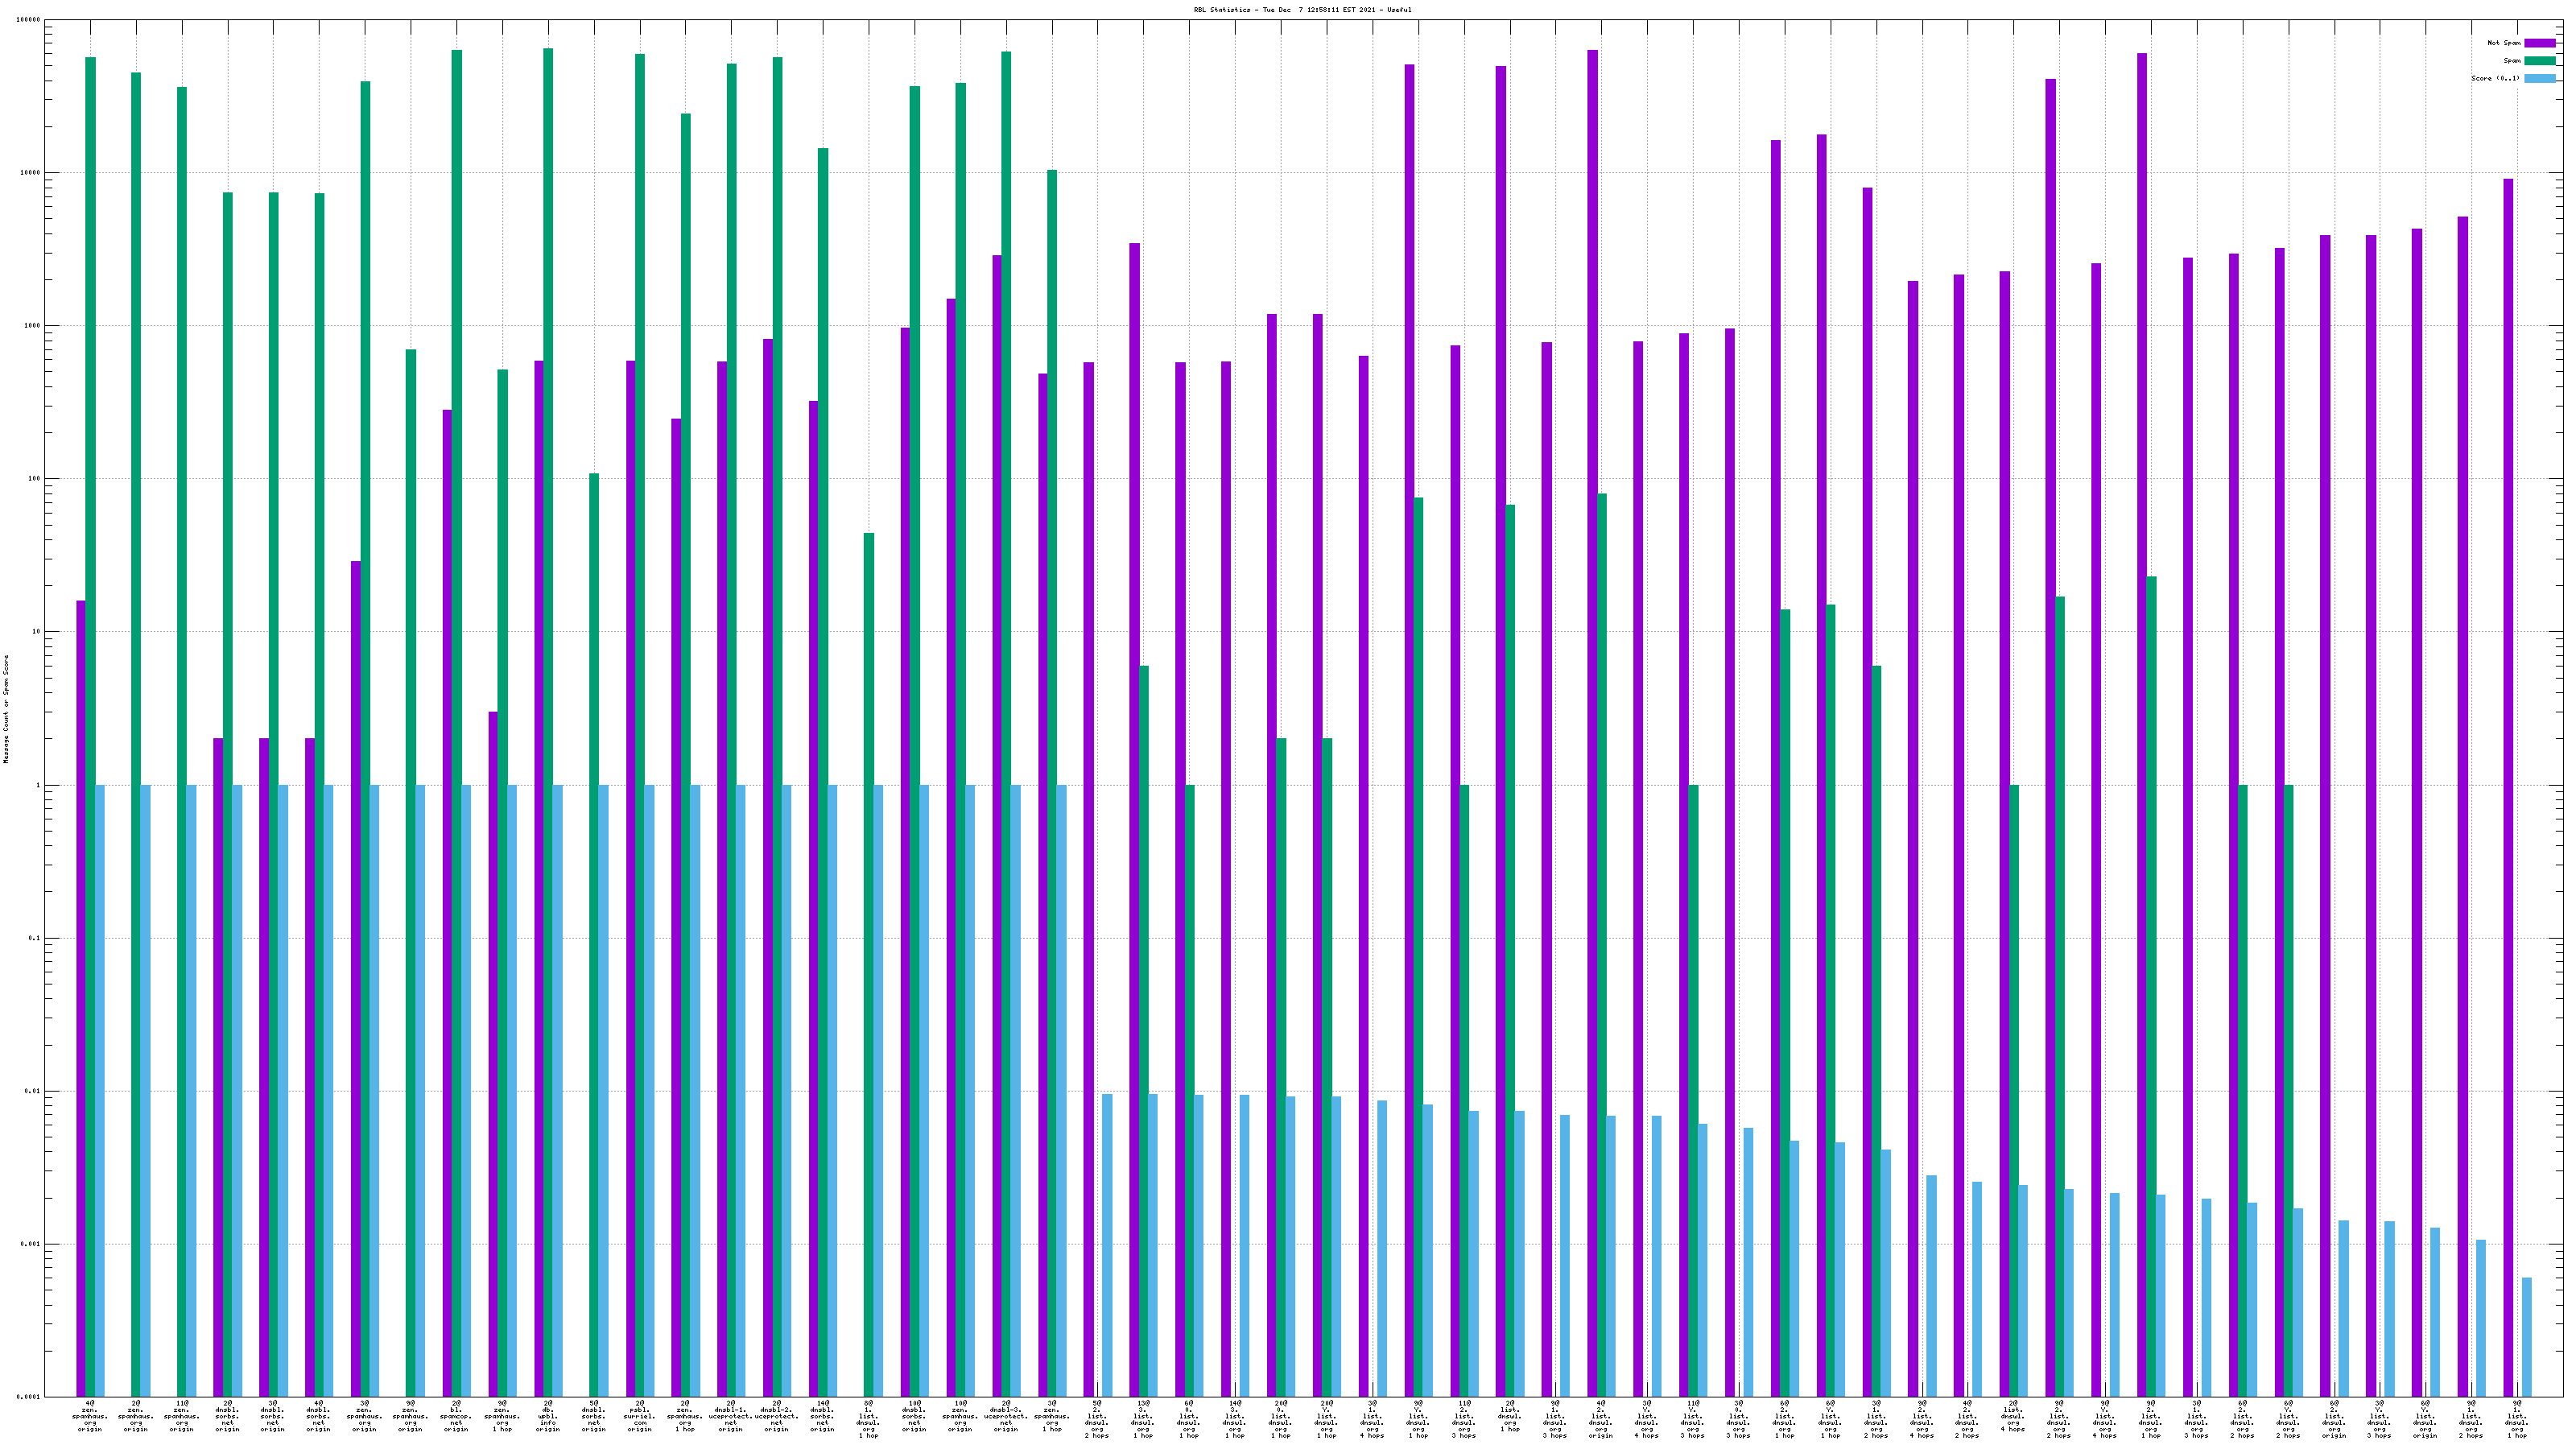This screenshot has height=1449, width=2576.
Task: Click the db.wpbl.info x-axis label
Action: (x=547, y=1416)
